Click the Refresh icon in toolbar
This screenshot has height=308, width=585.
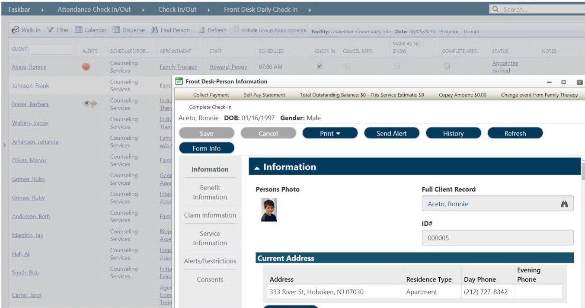201,30
